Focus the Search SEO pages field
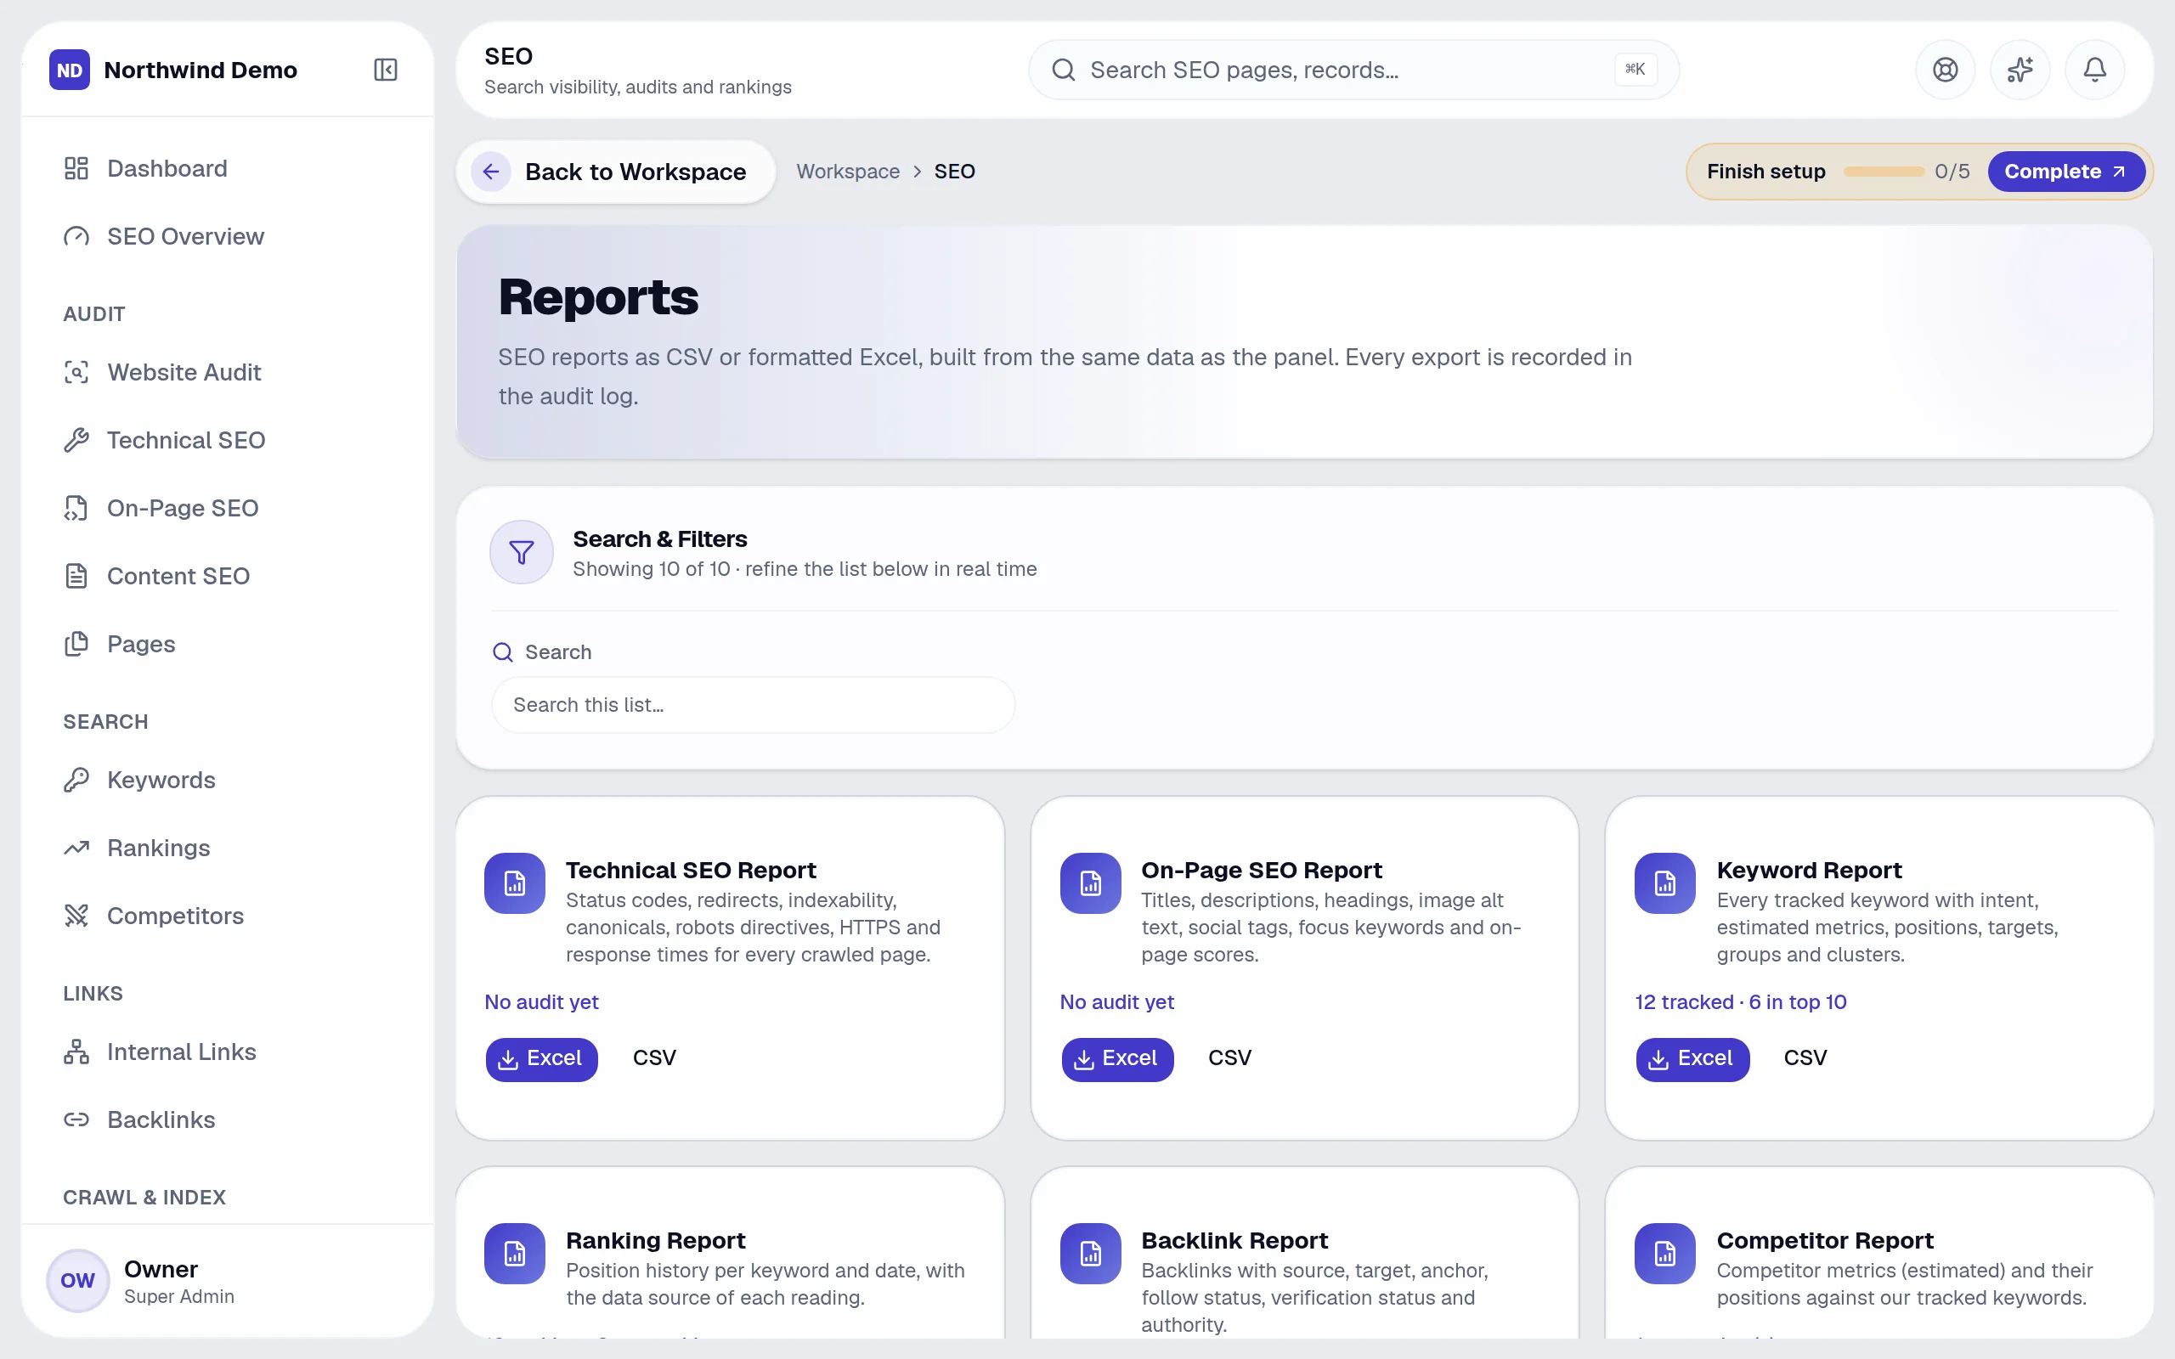Image resolution: width=2175 pixels, height=1359 pixels. (x=1353, y=69)
